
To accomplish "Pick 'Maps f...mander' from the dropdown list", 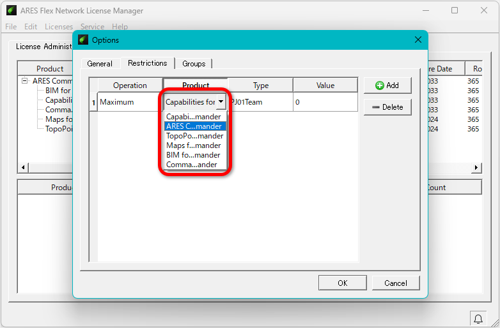I will [x=195, y=145].
